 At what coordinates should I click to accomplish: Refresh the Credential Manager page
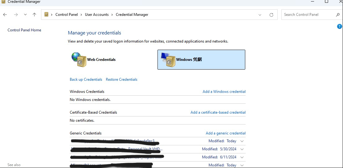click(271, 15)
